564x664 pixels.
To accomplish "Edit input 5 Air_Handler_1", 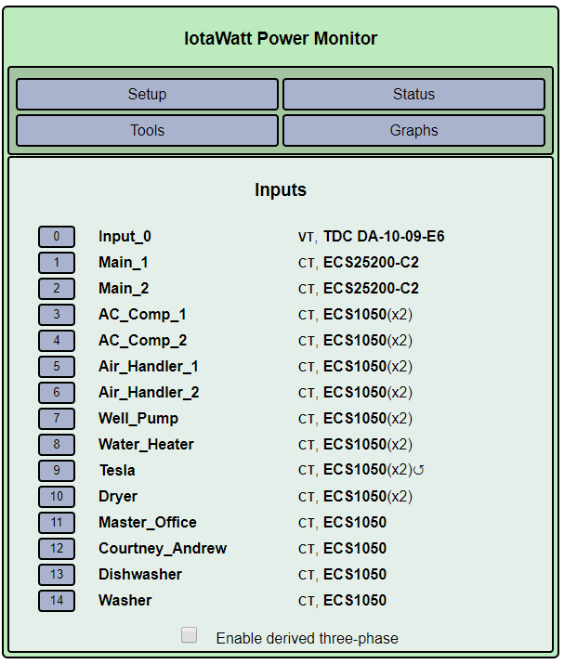I will pyautogui.click(x=57, y=366).
